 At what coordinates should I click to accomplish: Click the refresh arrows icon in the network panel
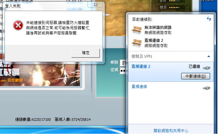[x=209, y=19]
